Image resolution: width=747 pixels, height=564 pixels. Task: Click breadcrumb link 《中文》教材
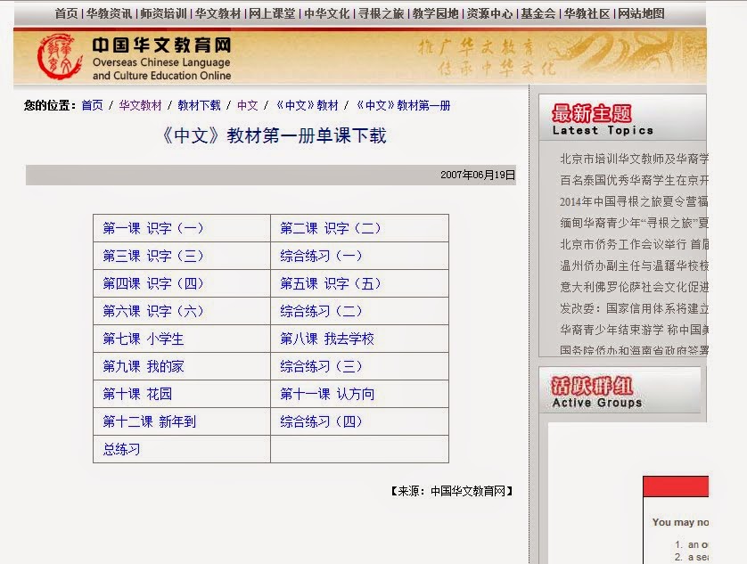tap(307, 105)
